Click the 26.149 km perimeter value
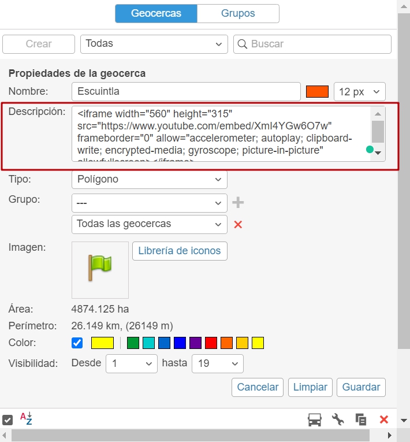Image resolution: width=410 pixels, height=442 pixels. click(122, 326)
